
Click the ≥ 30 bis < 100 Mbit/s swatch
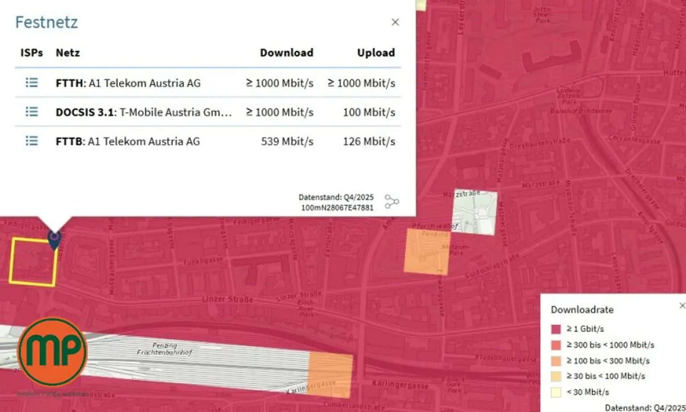coord(556,376)
